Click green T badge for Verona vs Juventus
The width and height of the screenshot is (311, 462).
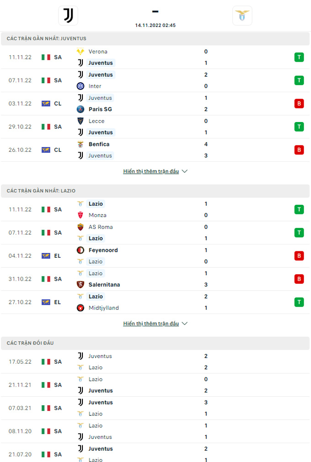[299, 57]
